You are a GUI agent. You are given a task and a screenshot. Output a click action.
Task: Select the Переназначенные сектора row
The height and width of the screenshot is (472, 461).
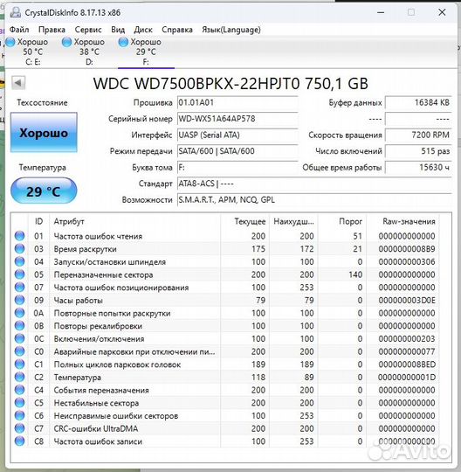click(x=225, y=274)
